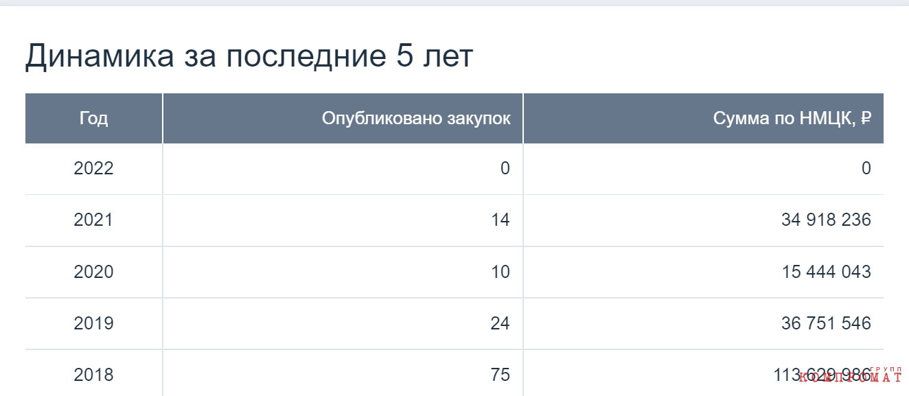
Task: Select the 2018 year cell
Action: click(93, 375)
